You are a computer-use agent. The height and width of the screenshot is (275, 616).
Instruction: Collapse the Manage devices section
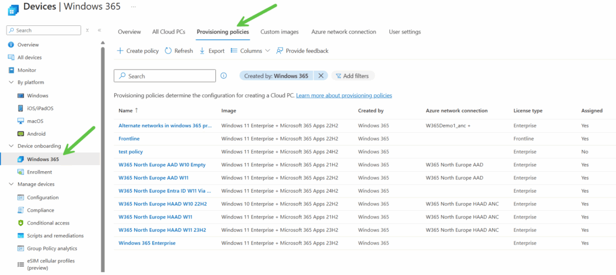(x=11, y=184)
